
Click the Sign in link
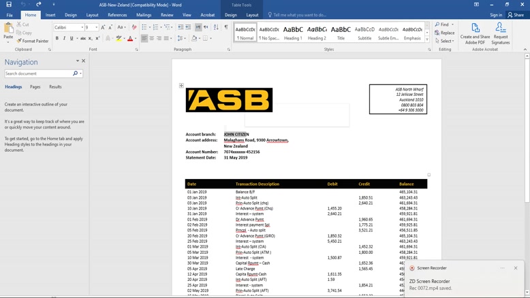[x=496, y=14]
